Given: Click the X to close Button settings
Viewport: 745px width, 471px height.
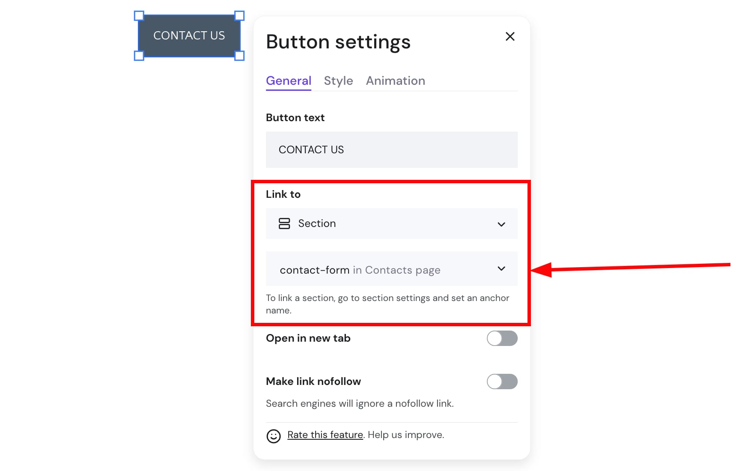Looking at the screenshot, I should (510, 36).
